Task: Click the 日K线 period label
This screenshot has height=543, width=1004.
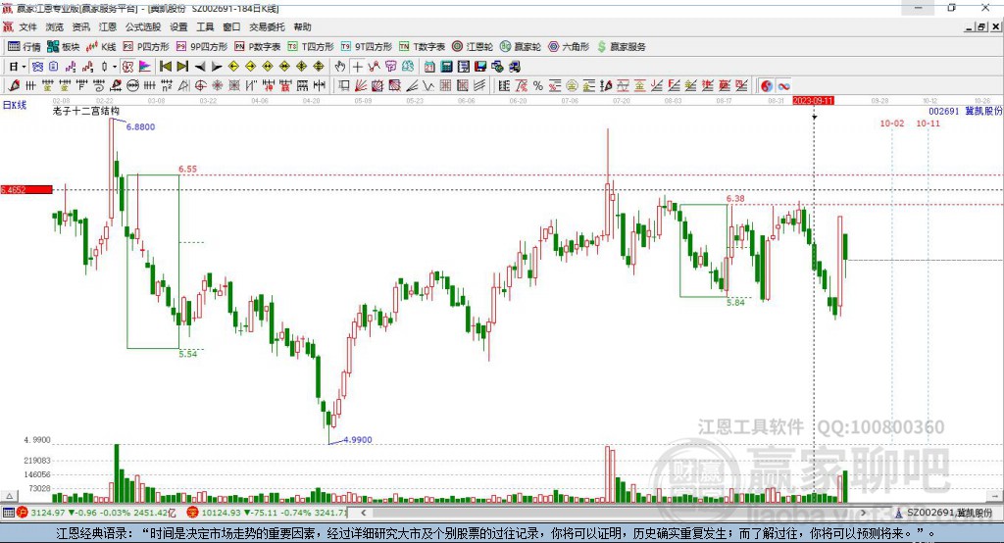Action: [15, 105]
